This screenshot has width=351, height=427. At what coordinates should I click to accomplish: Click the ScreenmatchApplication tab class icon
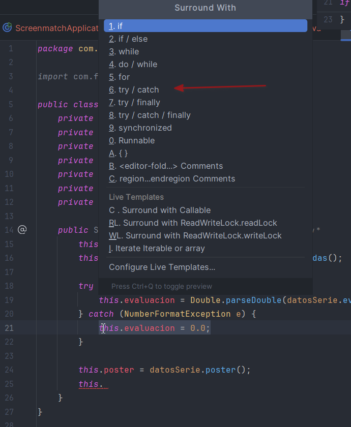[7, 27]
